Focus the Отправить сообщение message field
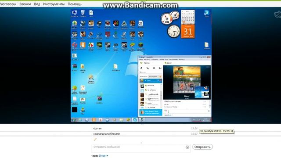281x158 pixels. pos(141,148)
